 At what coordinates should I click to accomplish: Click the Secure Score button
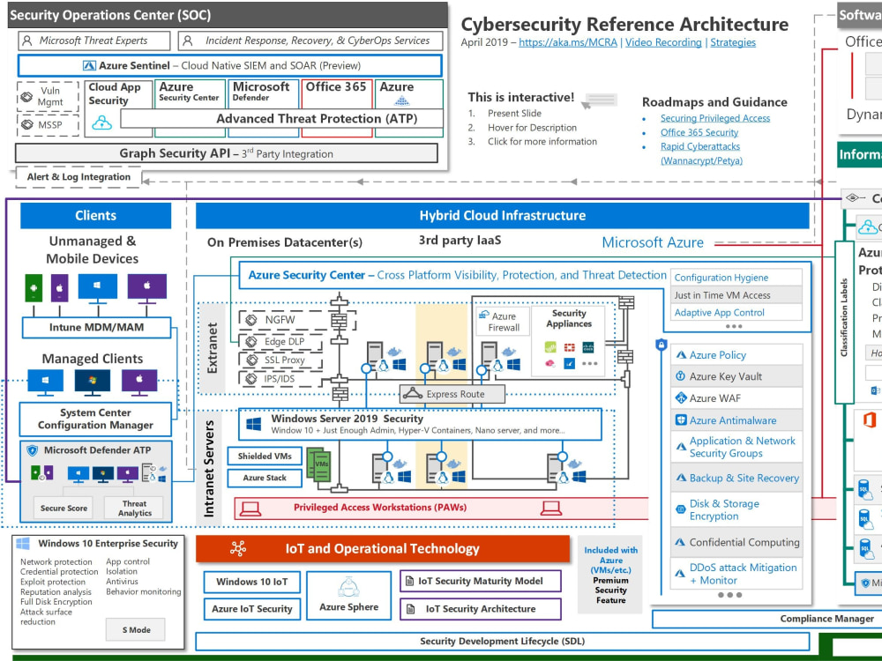pyautogui.click(x=64, y=509)
